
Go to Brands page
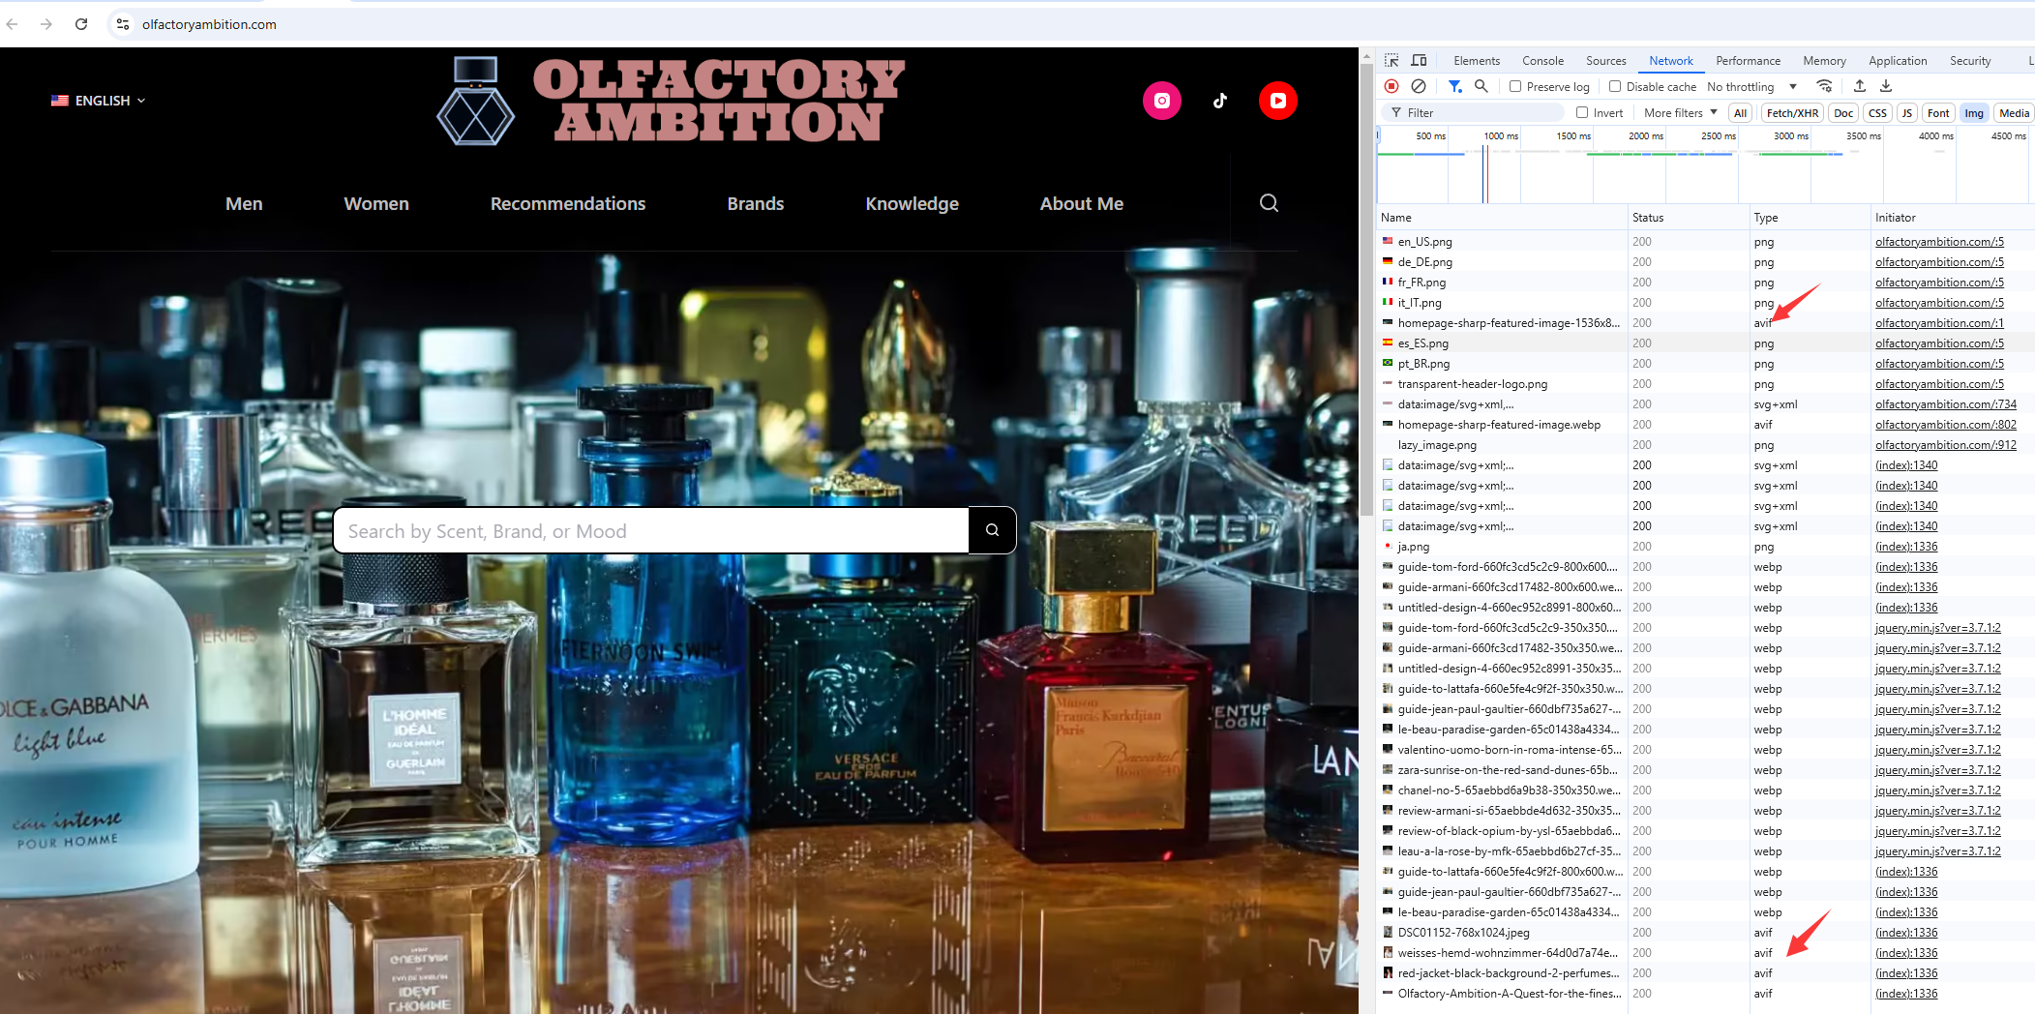[756, 203]
